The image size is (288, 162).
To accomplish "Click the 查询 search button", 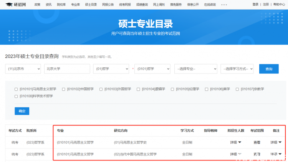I will (269, 69).
